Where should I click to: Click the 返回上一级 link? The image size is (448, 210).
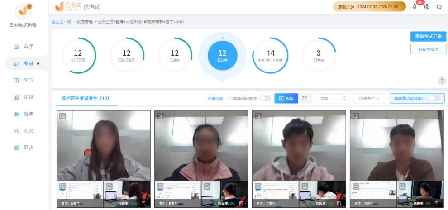pyautogui.click(x=61, y=21)
